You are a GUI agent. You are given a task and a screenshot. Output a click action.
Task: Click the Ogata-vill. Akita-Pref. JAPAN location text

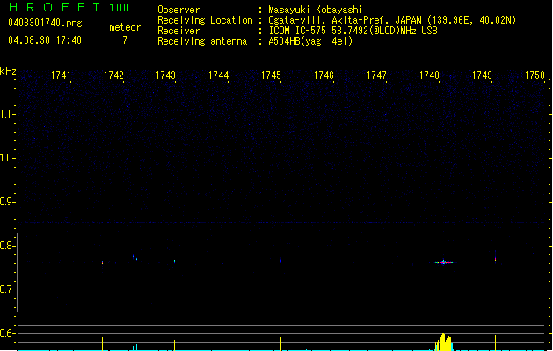click(x=392, y=20)
